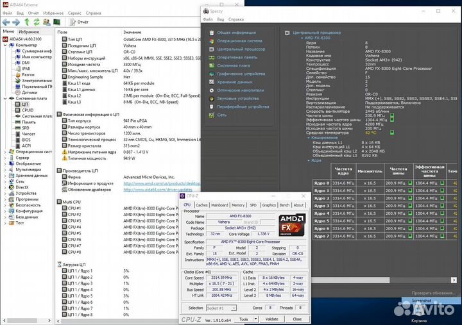The height and width of the screenshot is (325, 462).
Task: Select the Датчики tree item
Action: 30,92
